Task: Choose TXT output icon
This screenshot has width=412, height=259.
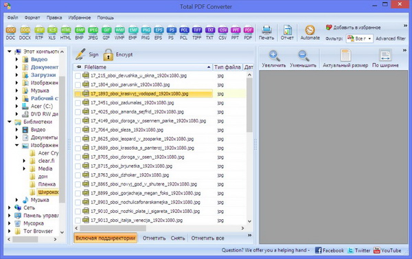Action: (x=209, y=33)
